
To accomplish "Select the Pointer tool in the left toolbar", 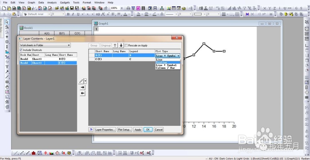I will coord(7,22).
